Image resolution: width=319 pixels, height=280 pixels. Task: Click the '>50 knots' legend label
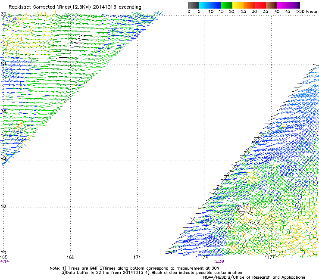pos(306,12)
